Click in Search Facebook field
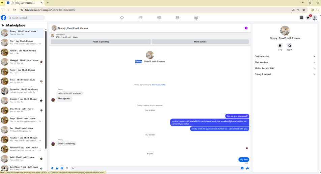The image size is (321, 174). [26, 18]
